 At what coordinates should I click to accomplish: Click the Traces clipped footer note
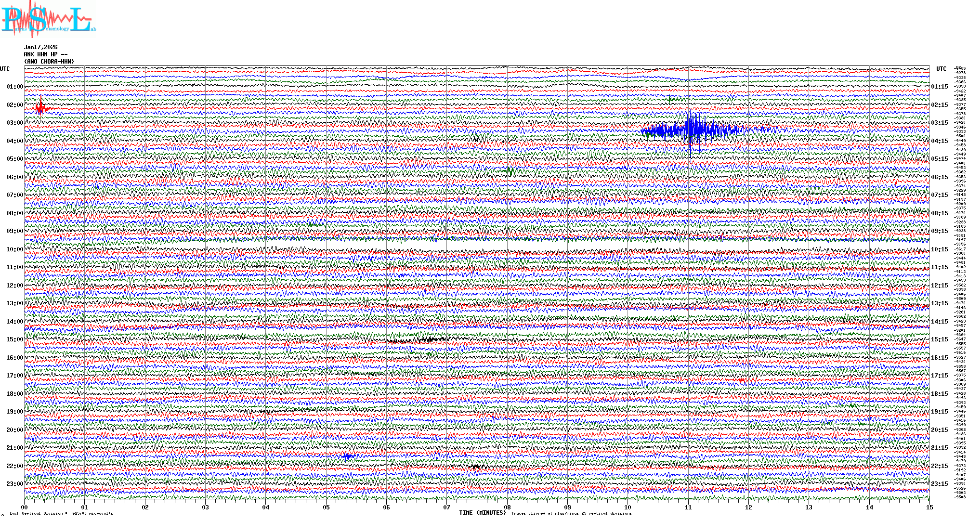tap(571, 513)
